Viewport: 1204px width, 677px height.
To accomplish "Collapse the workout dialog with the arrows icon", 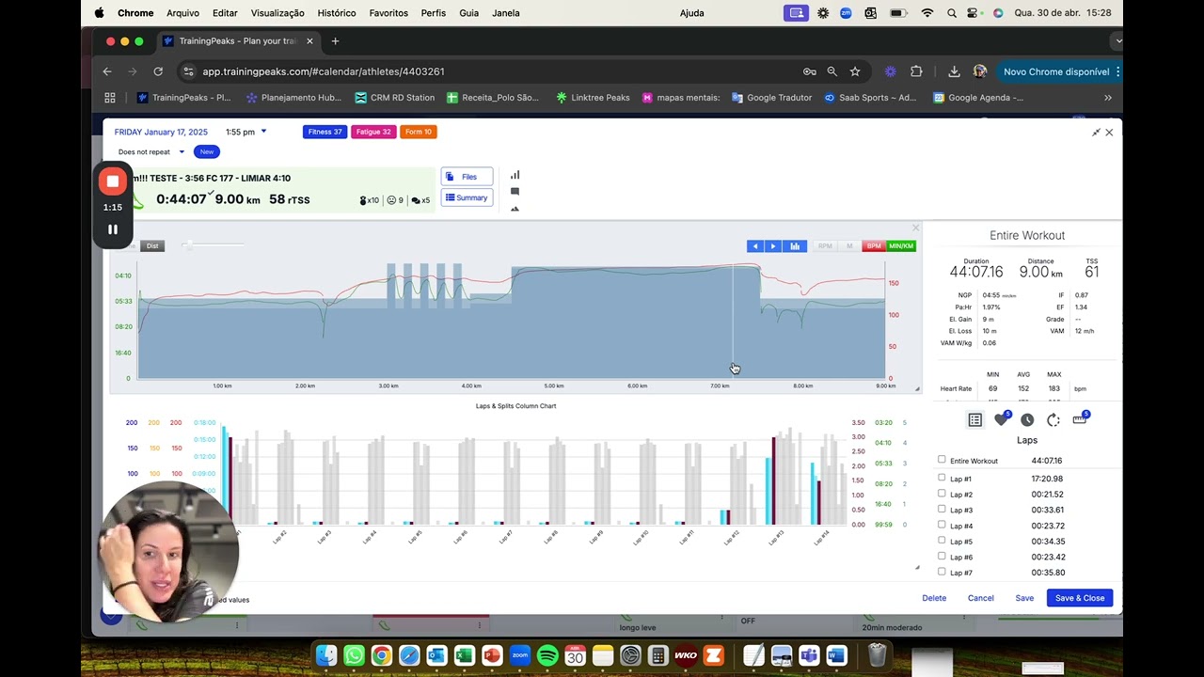I will click(x=1096, y=133).
